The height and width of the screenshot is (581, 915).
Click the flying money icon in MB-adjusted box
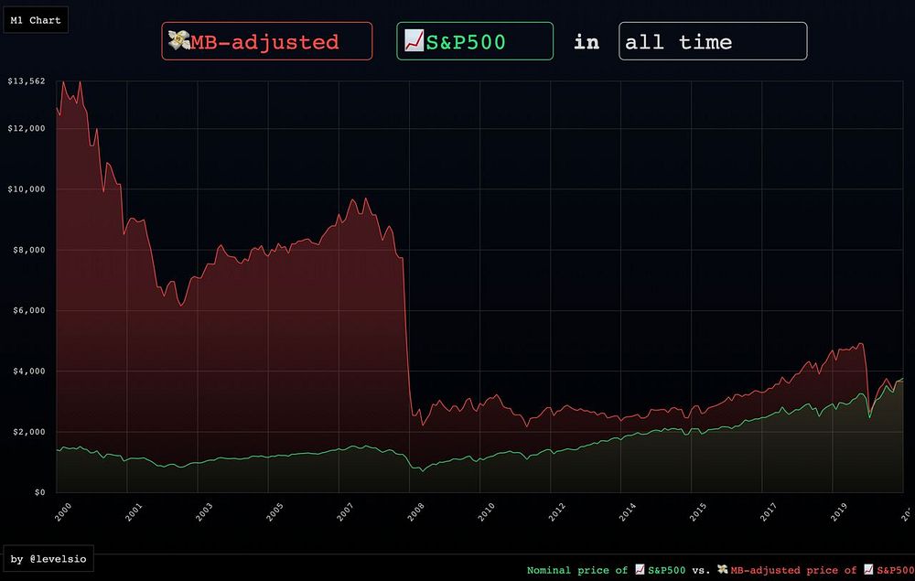coord(178,40)
